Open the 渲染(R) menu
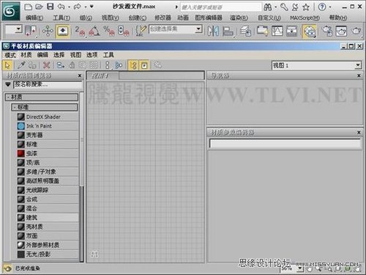366x275 pixels. pyautogui.click(x=239, y=18)
